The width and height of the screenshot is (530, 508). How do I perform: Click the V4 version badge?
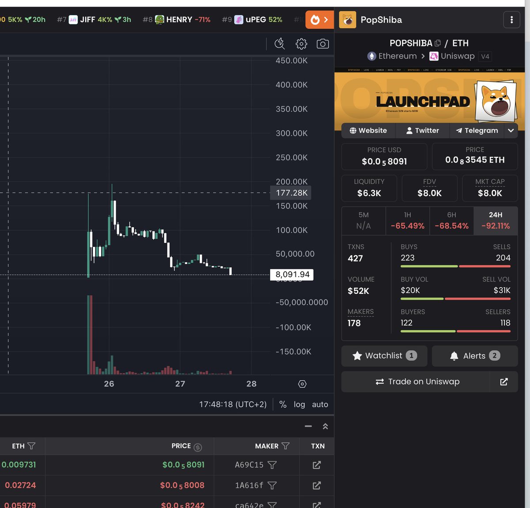tap(485, 57)
